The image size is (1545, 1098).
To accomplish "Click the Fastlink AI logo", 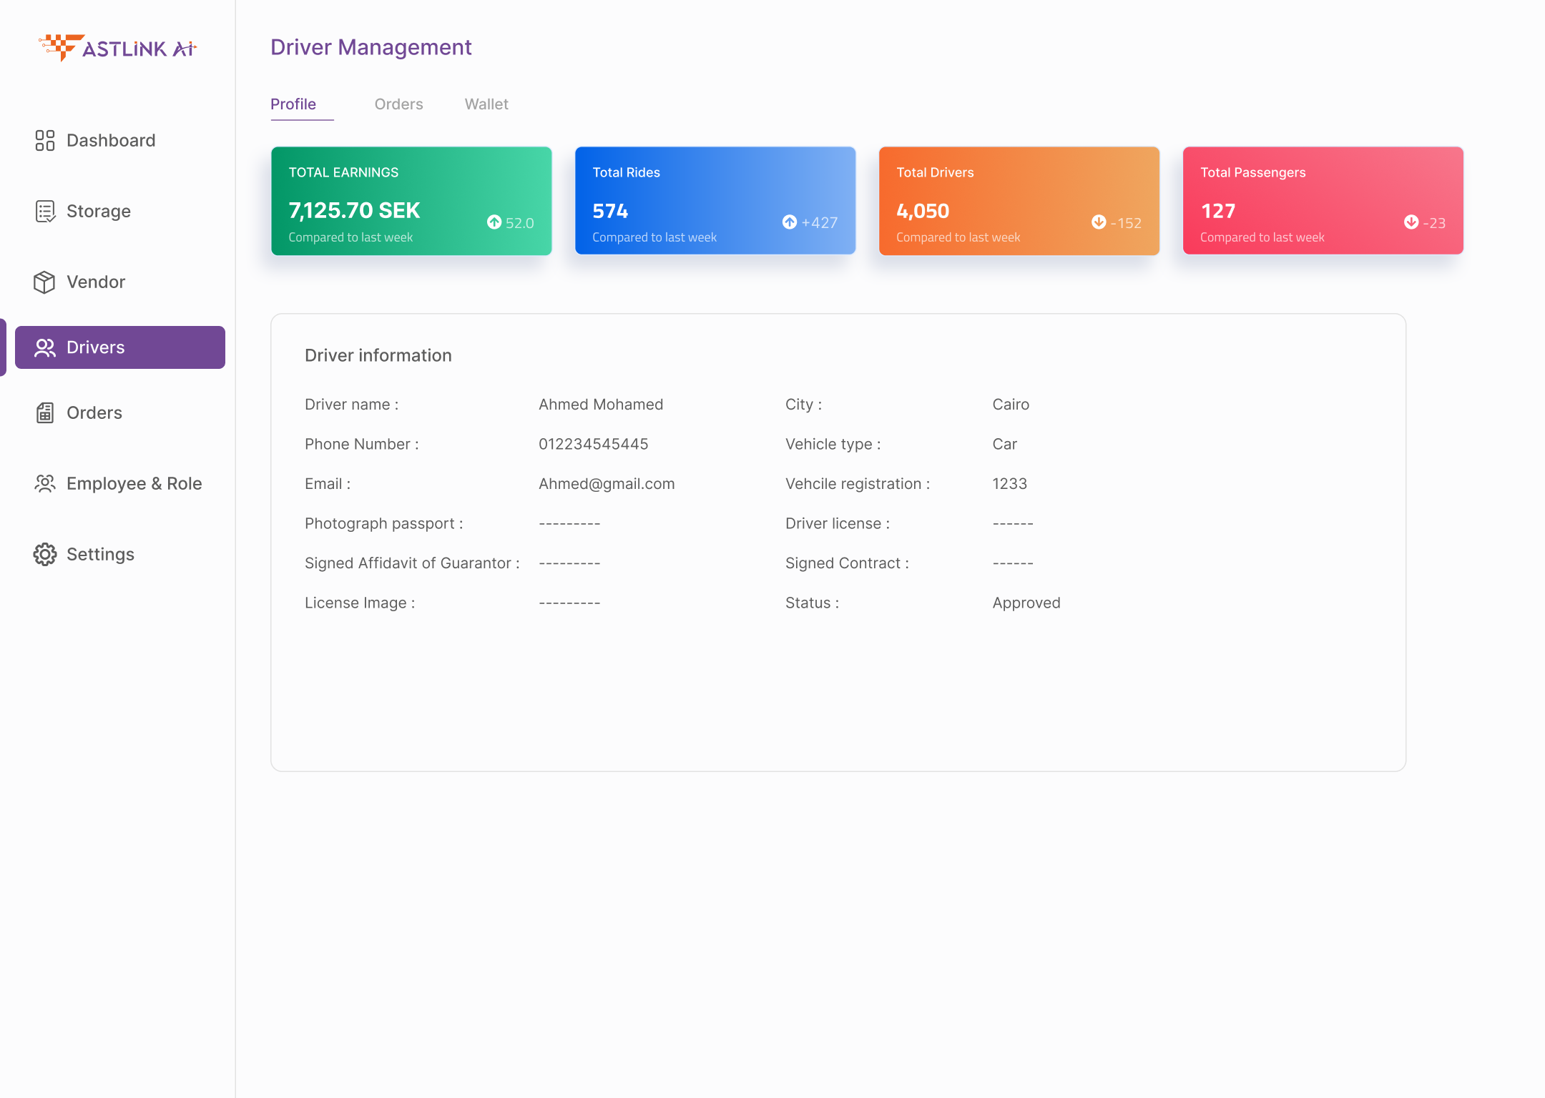I will [x=117, y=48].
